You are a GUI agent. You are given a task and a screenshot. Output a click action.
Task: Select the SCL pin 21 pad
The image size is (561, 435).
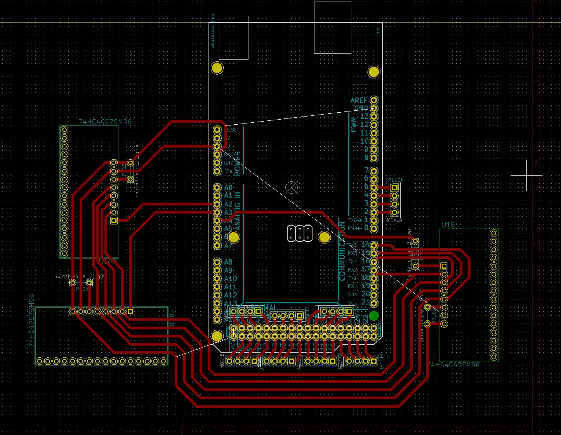click(x=373, y=303)
